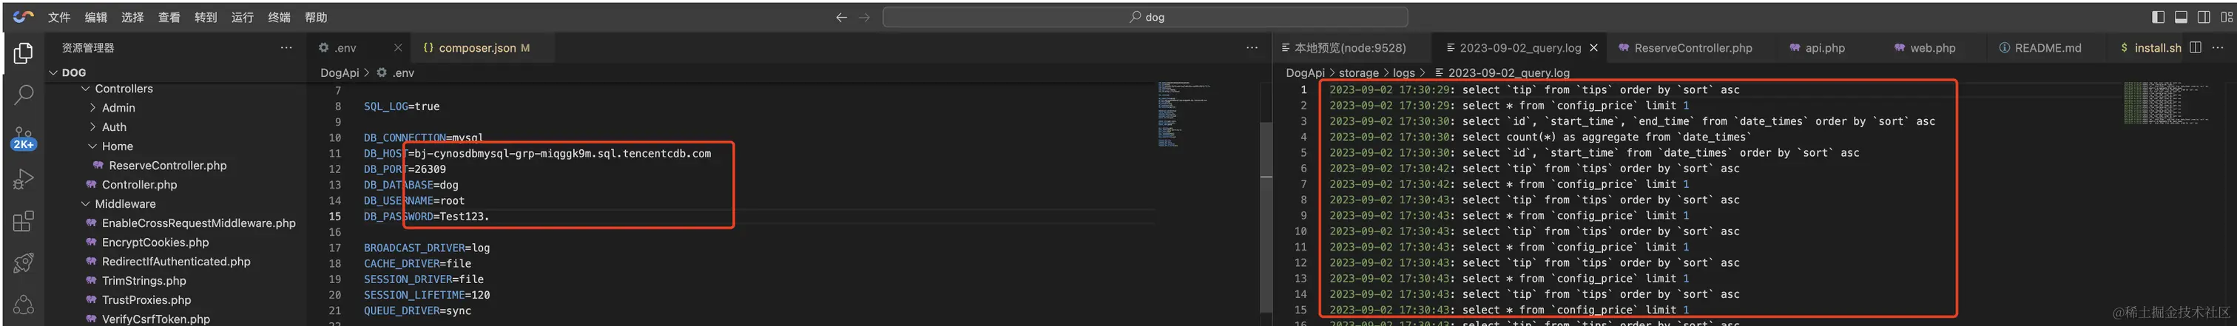Split the right editor group
This screenshot has height=326, width=2237.
point(2196,48)
